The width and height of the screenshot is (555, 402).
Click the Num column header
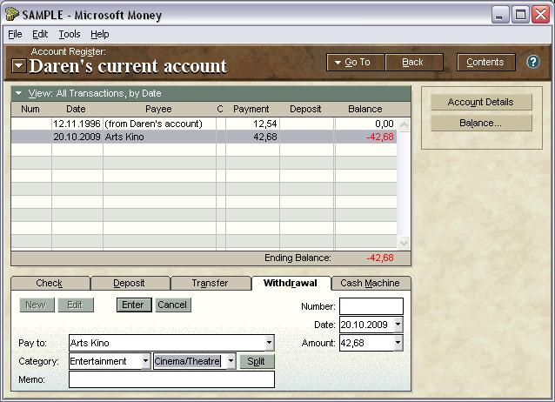(30, 109)
